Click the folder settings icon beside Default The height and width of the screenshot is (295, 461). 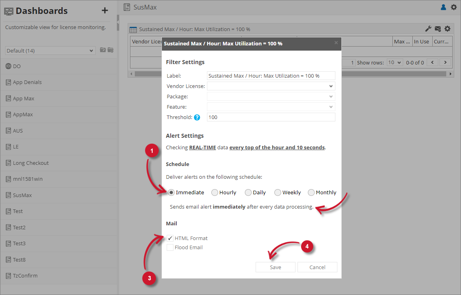click(x=110, y=50)
